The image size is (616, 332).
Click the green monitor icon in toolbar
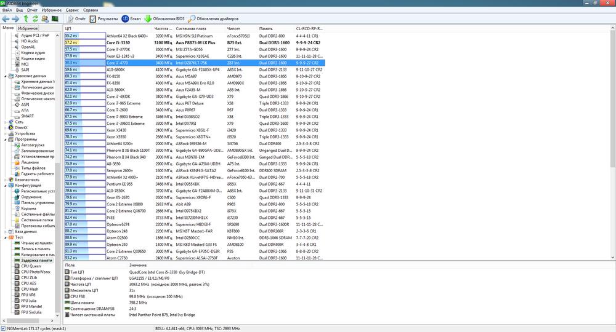click(x=55, y=19)
